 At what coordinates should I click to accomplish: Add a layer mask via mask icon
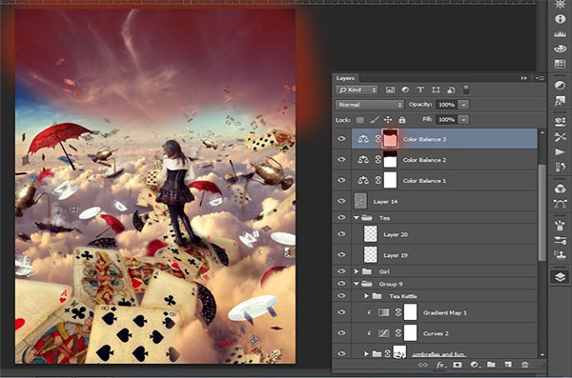pos(457,365)
